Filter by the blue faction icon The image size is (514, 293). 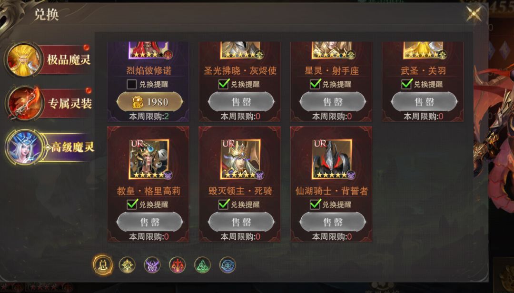[227, 265]
